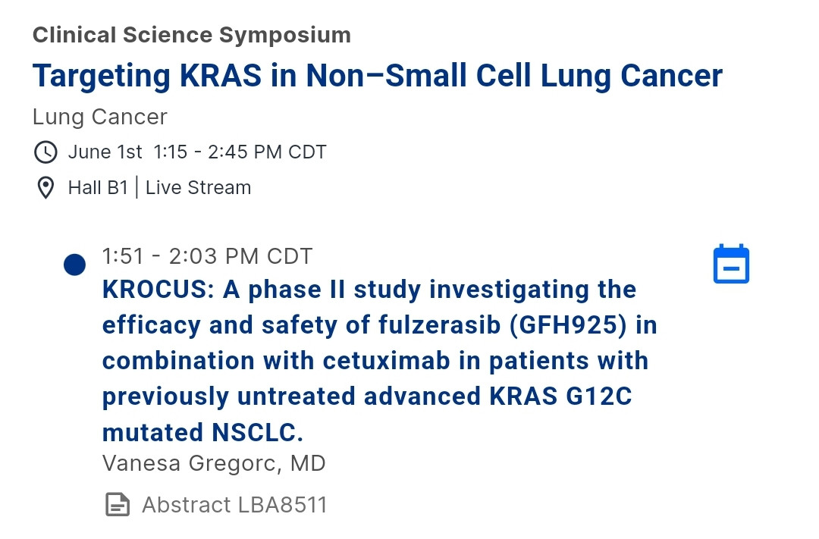Click the Live Stream label
Screen dimensions: 819x539
(198, 187)
